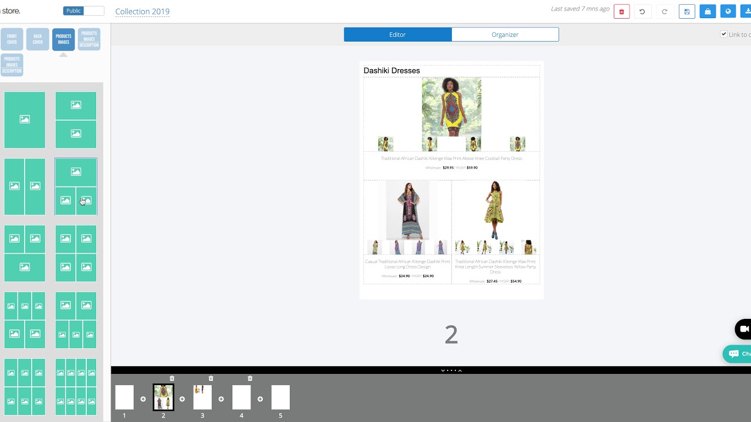Image resolution: width=751 pixels, height=422 pixels.
Task: Save the catalog with the floppy disk icon
Action: (687, 11)
